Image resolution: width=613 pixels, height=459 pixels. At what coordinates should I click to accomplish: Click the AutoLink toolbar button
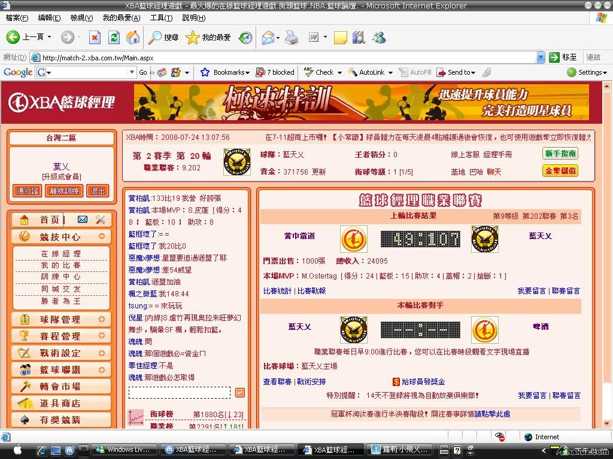367,72
